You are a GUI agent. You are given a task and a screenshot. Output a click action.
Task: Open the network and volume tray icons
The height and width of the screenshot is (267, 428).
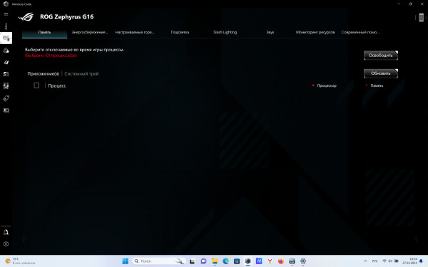coord(391,261)
